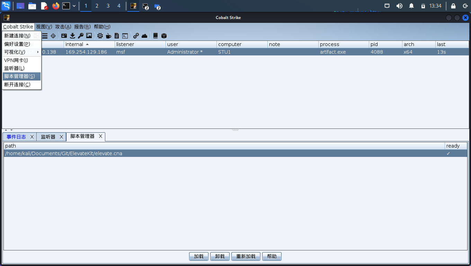The image size is (471, 266).
Task: Click the 重新加载 button
Action: [x=246, y=256]
